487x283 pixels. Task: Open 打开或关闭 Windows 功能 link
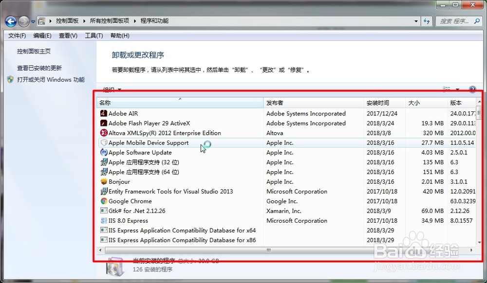[51, 80]
